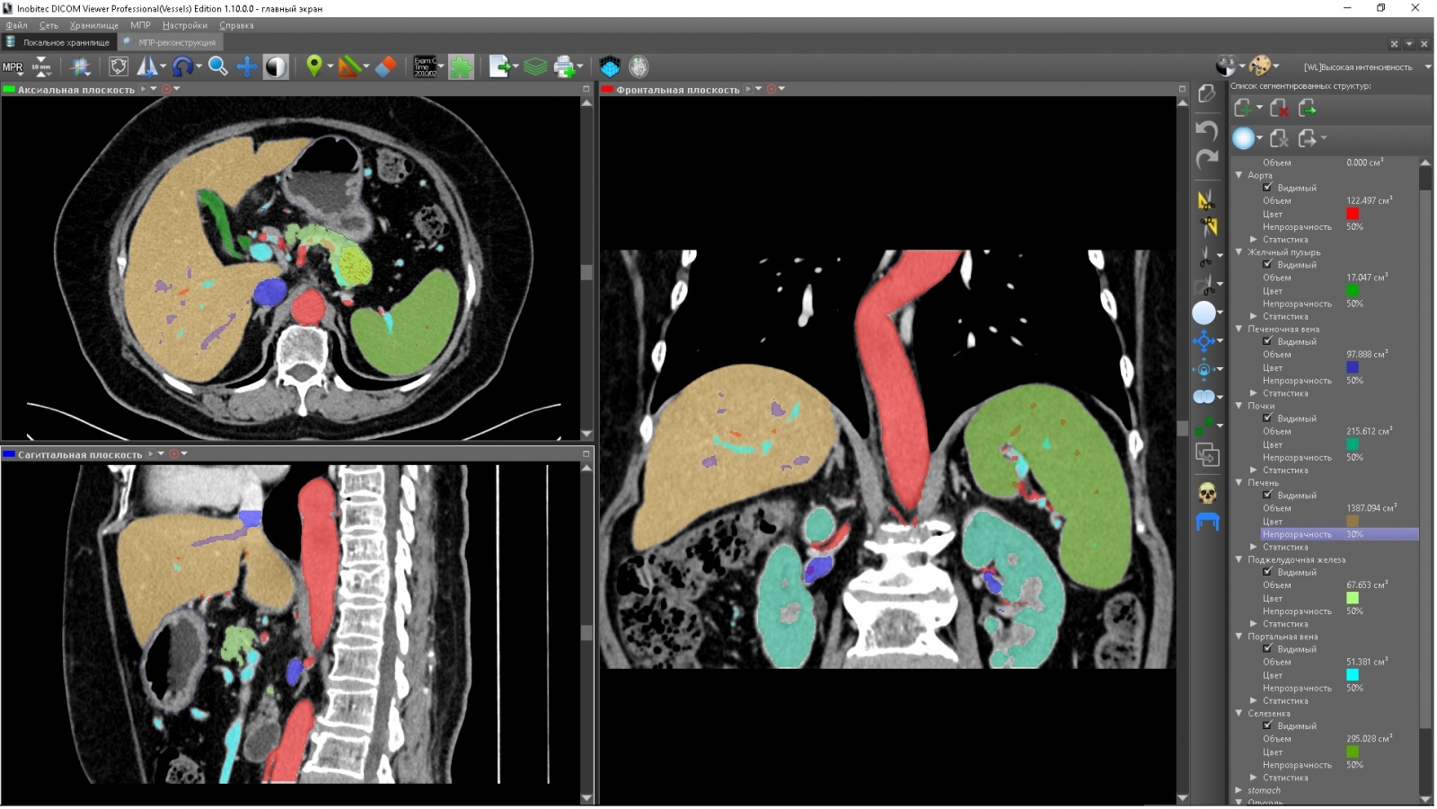The image size is (1437, 809).
Task: Toggle Видимый checkbox for Аорта
Action: tap(1267, 188)
